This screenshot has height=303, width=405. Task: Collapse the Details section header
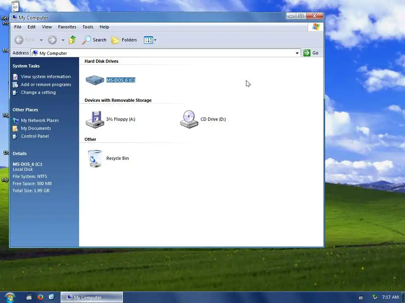click(x=20, y=153)
